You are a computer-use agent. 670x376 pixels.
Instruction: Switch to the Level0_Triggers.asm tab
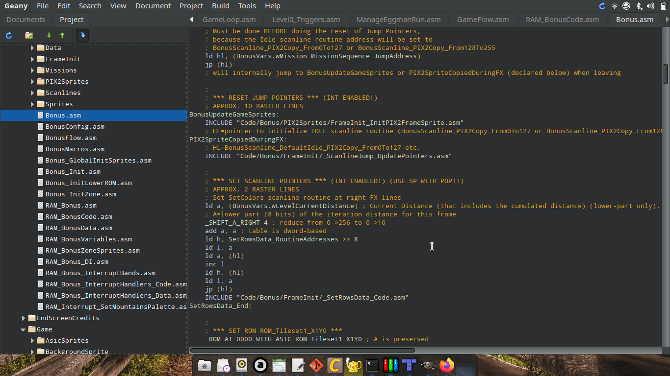(306, 20)
